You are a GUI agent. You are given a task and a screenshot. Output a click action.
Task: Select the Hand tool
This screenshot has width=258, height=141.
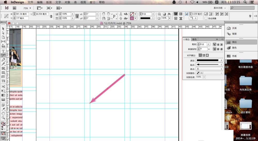(3, 114)
